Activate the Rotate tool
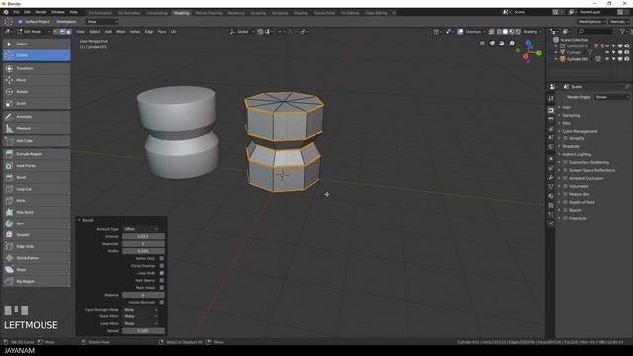This screenshot has width=633, height=356. tap(37, 92)
